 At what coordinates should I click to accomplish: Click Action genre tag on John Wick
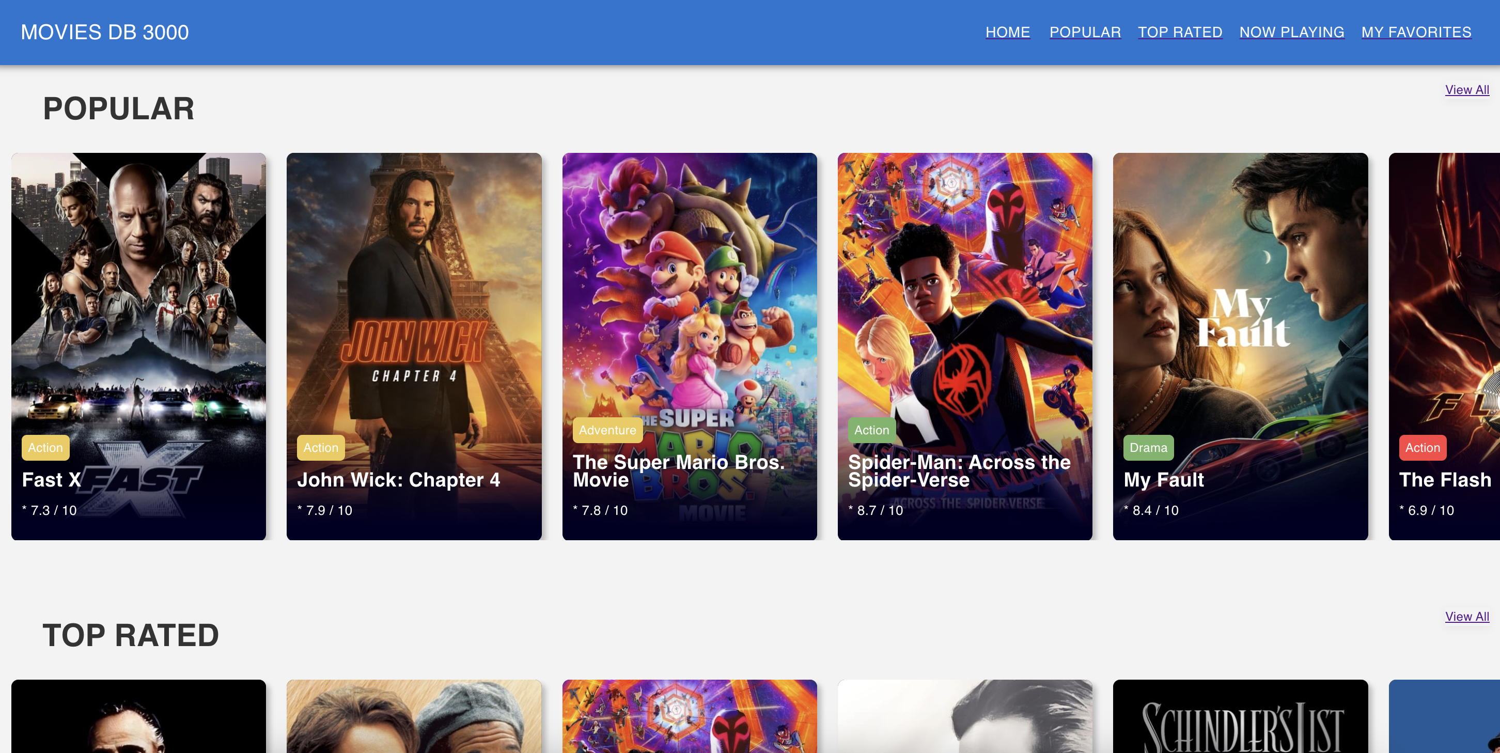[x=321, y=447]
